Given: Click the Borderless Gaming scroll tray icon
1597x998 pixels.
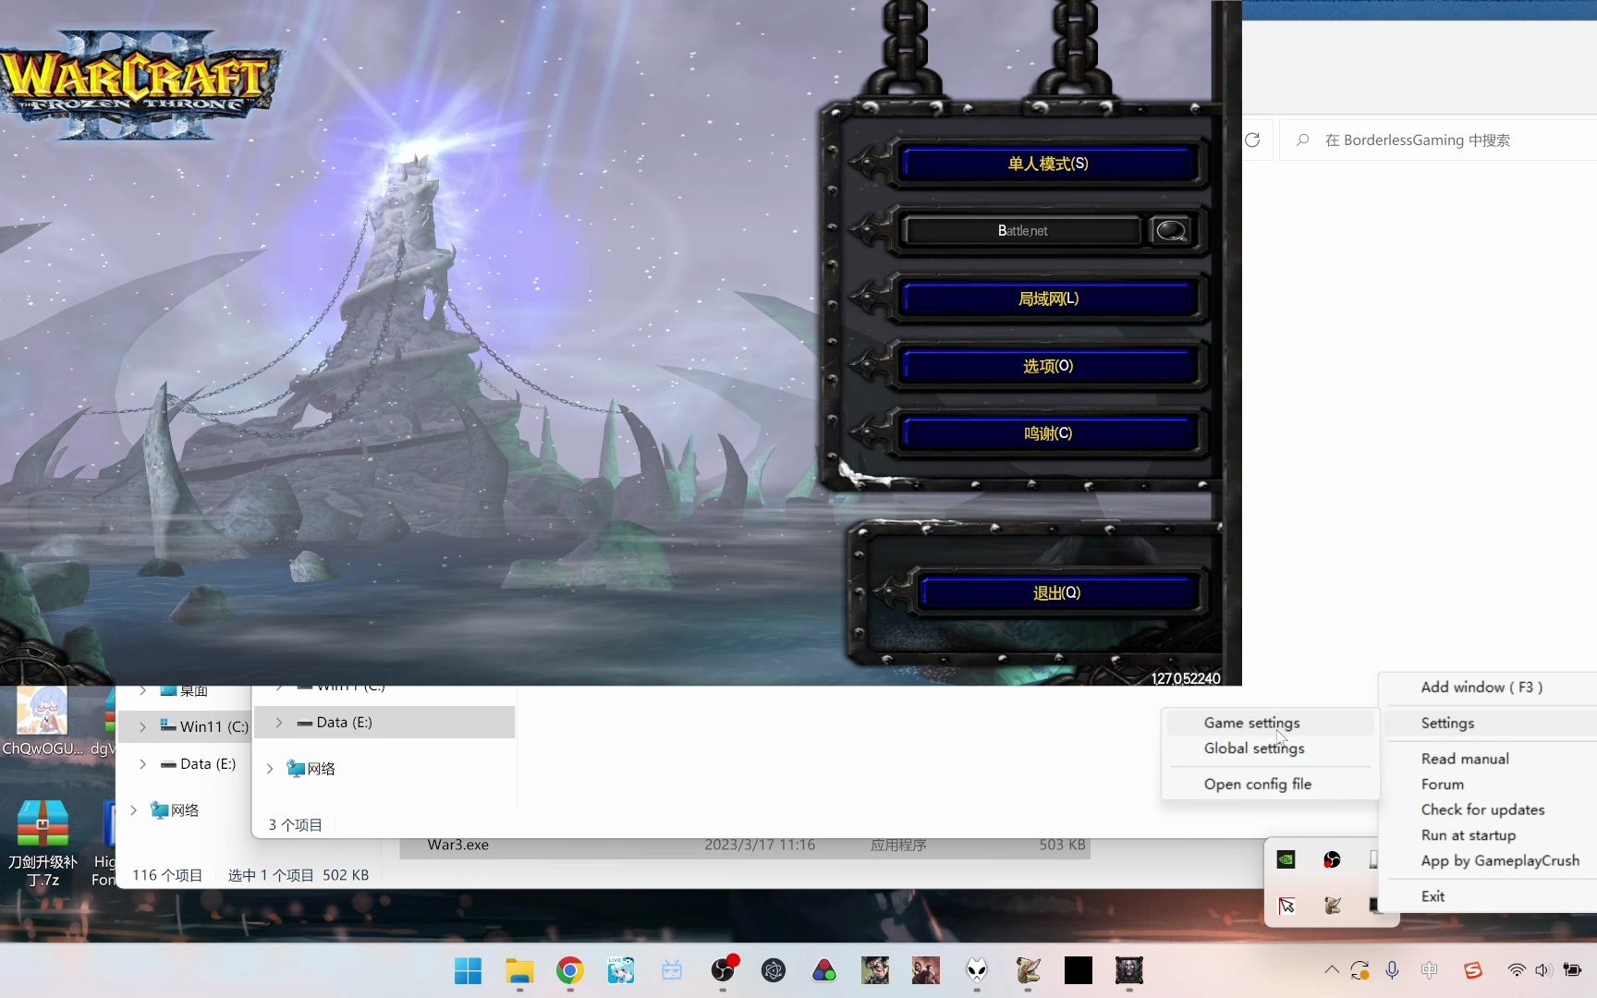Looking at the screenshot, I should click(x=1332, y=906).
